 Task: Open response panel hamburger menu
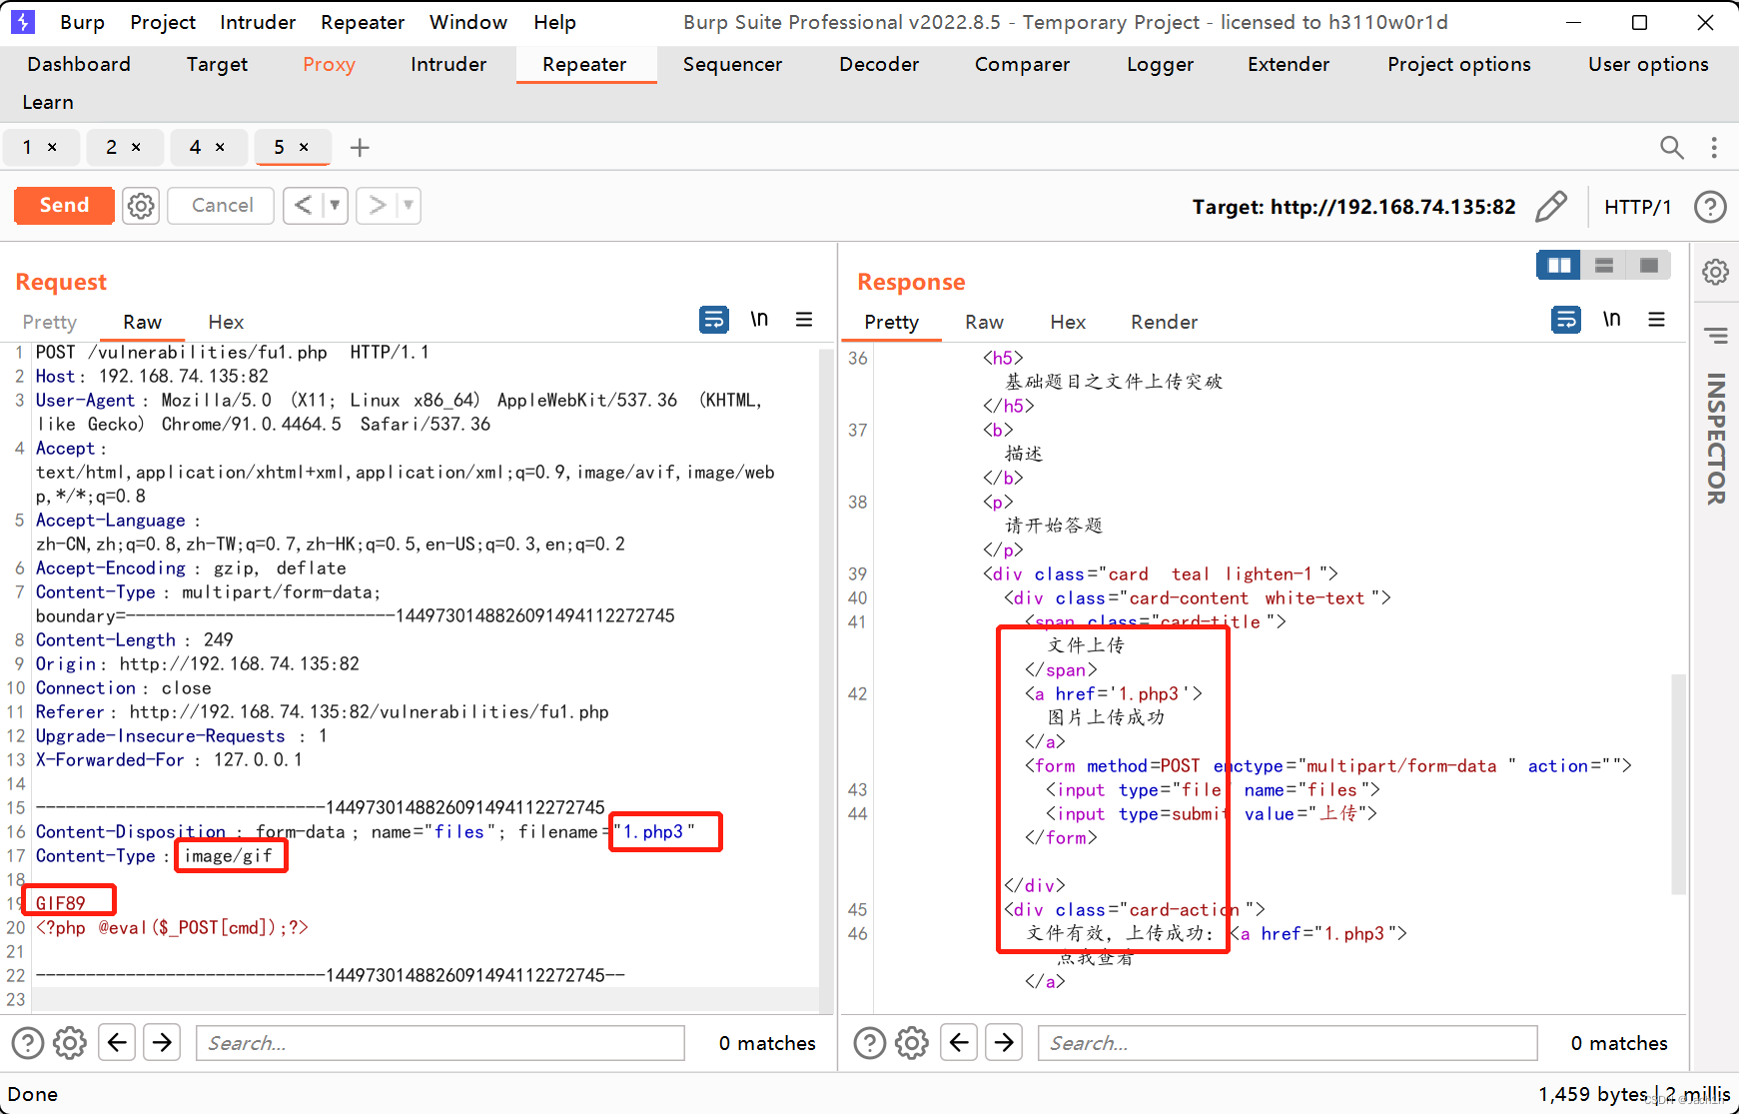[1656, 319]
